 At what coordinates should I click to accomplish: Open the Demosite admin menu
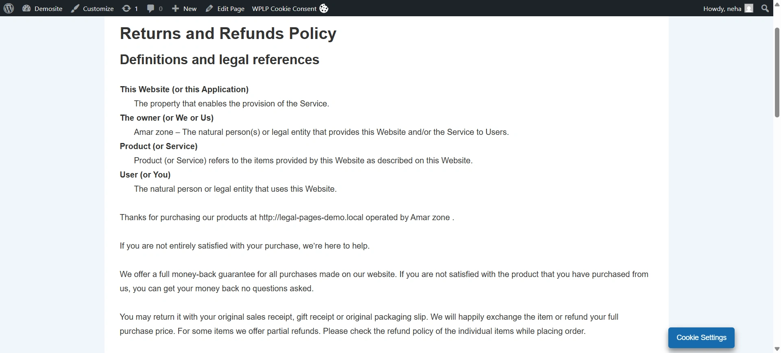coord(49,8)
